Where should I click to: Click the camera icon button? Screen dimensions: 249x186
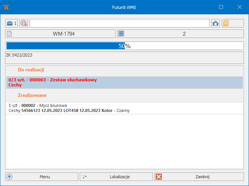[x=216, y=23]
